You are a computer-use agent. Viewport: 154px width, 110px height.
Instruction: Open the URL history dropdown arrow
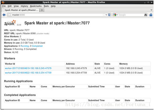tap(106, 15)
